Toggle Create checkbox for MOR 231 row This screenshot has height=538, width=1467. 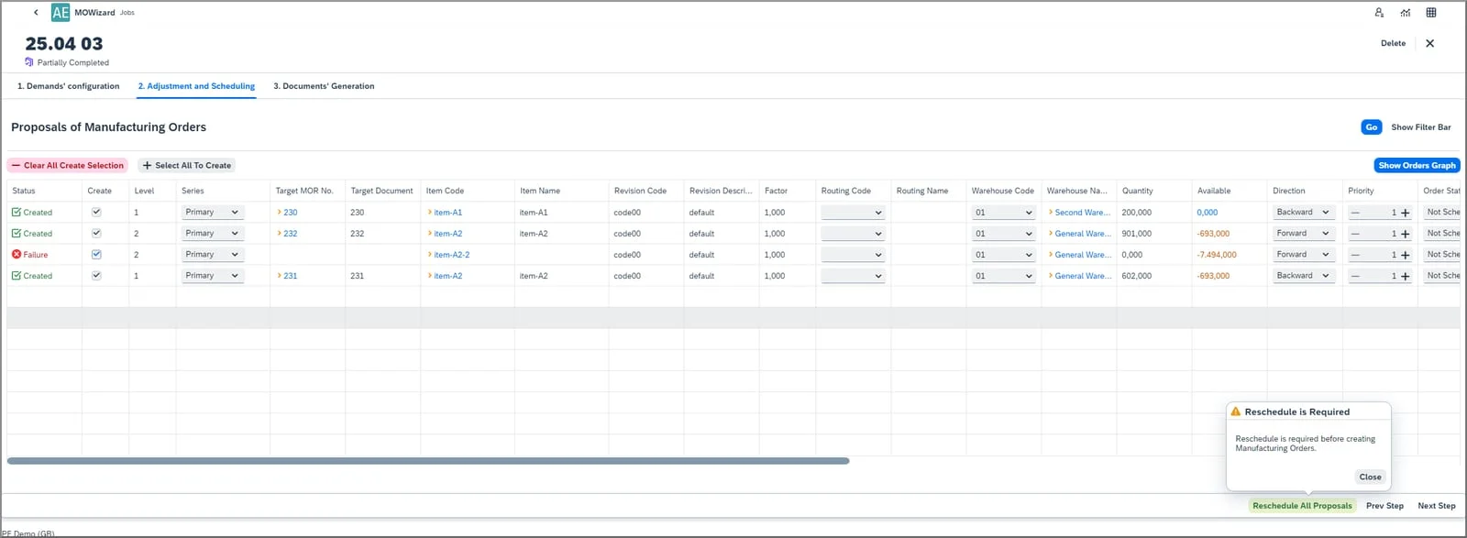[x=96, y=276]
